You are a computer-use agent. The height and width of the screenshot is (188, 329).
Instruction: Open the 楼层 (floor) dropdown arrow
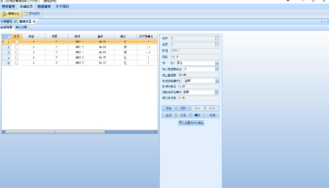tap(217, 44)
